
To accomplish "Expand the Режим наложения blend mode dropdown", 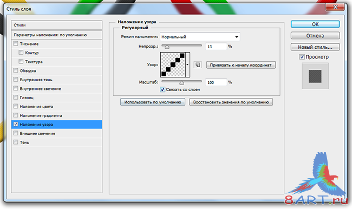I will 200,37.
